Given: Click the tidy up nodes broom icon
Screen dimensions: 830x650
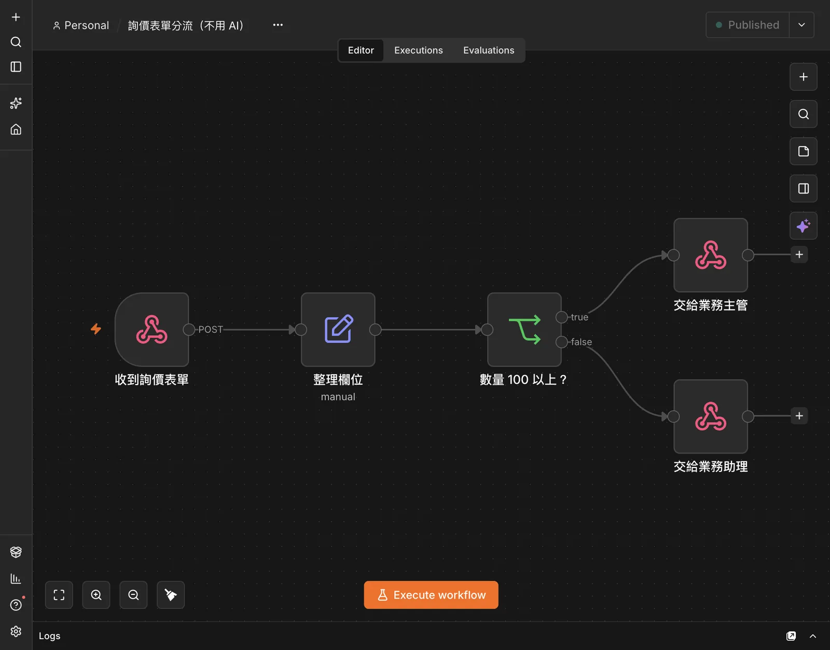Looking at the screenshot, I should (171, 595).
